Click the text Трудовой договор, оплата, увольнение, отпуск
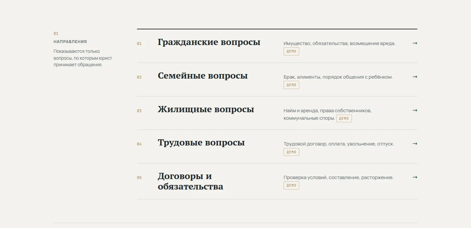Image resolution: width=471 pixels, height=228 pixels. coord(339,144)
